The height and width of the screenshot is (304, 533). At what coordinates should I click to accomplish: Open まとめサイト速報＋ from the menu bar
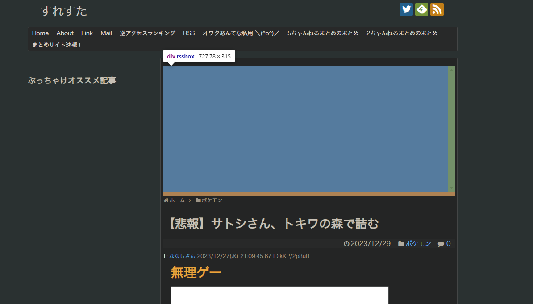click(57, 45)
